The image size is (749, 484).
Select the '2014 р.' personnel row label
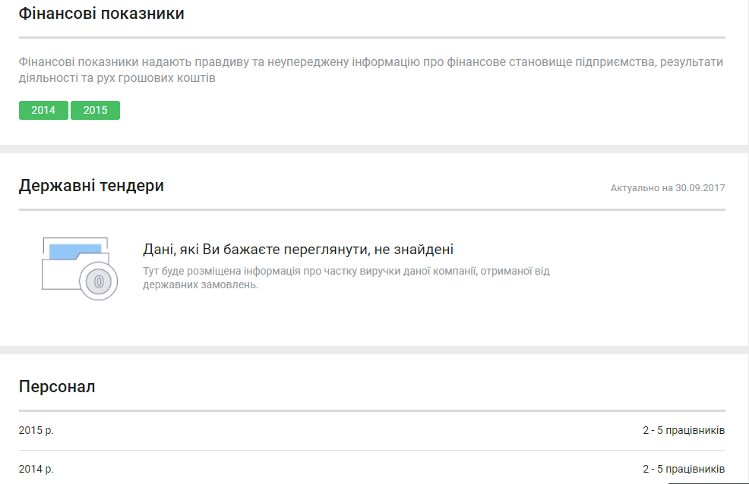[x=36, y=469]
